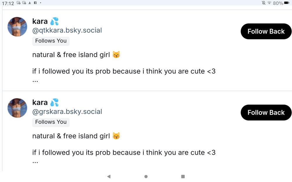The width and height of the screenshot is (292, 182).
Task: Tap the battery indicator icon
Action: point(287,3)
